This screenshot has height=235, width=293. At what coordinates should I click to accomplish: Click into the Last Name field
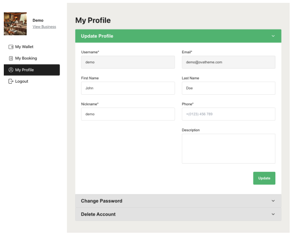[x=228, y=88]
